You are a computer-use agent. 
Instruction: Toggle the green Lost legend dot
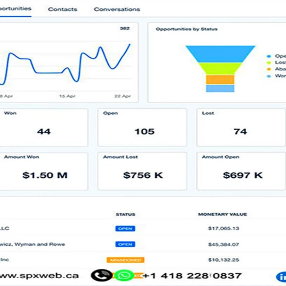pos(269,63)
